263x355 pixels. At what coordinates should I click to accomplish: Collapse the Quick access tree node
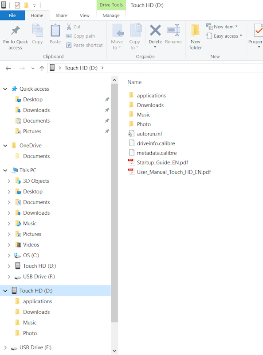pyautogui.click(x=5, y=89)
